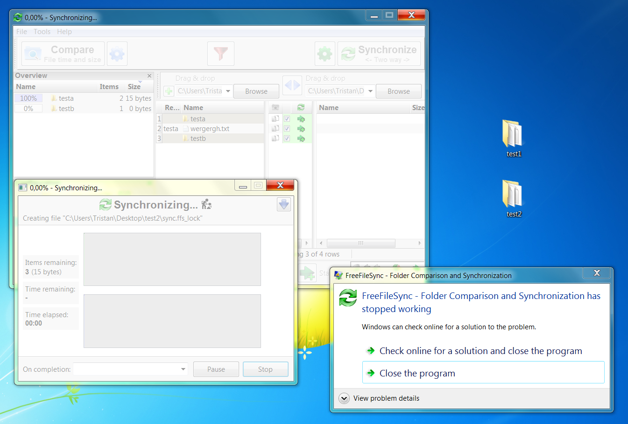Viewport: 628px width, 424px height.
Task: Select testa folder row in left grid
Action: click(210, 119)
